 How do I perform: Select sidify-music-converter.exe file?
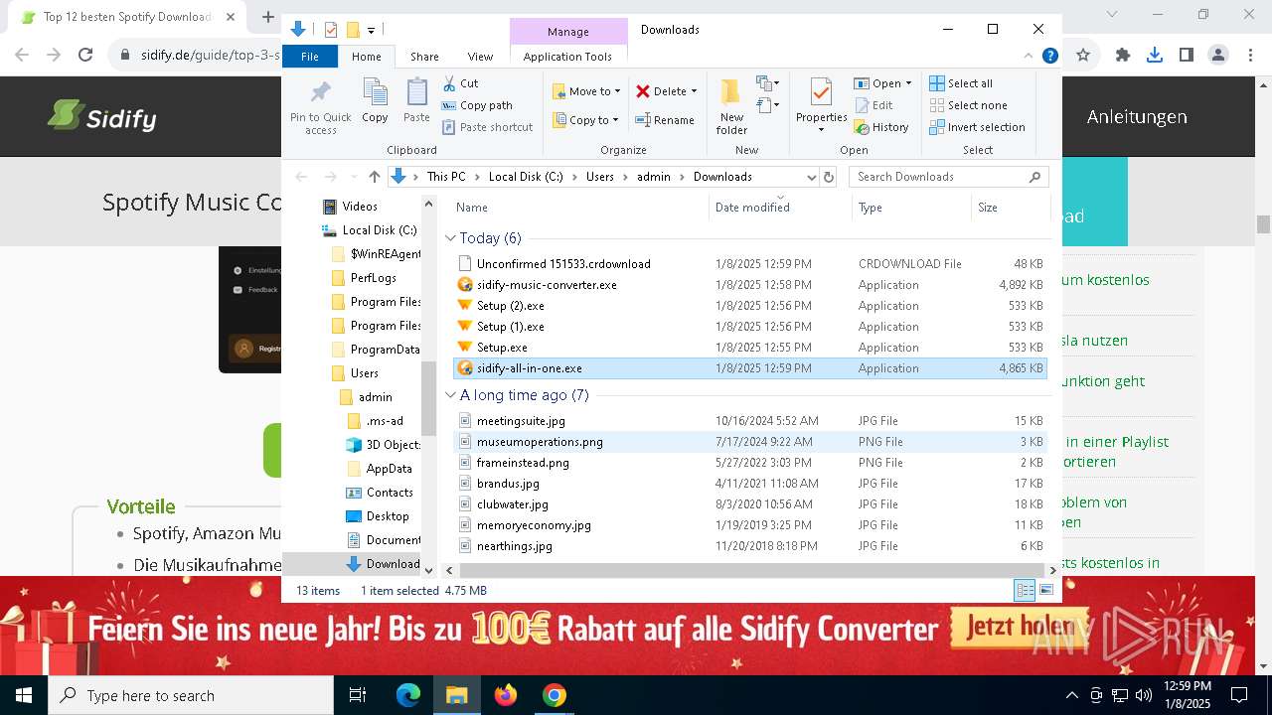tap(750, 285)
